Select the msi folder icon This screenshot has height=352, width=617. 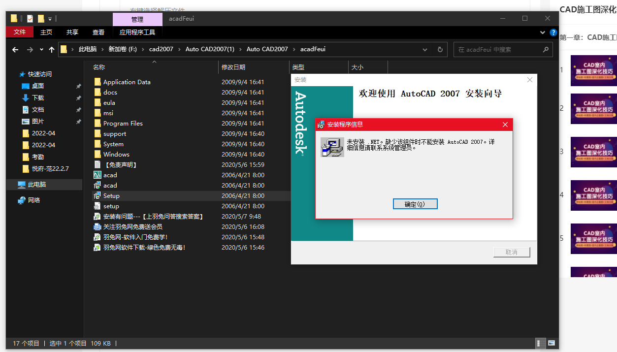(x=97, y=113)
